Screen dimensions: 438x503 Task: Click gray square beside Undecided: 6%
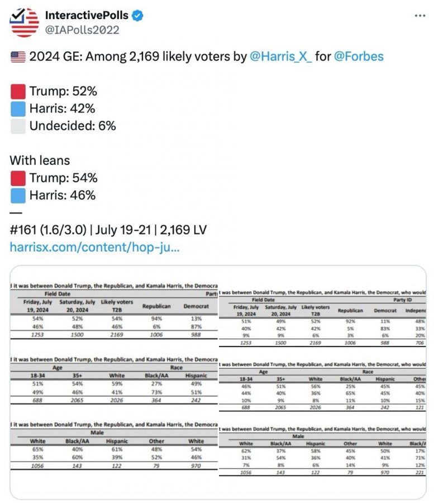point(18,126)
